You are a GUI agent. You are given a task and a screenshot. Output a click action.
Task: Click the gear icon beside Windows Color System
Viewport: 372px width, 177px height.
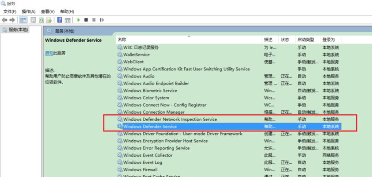click(120, 98)
